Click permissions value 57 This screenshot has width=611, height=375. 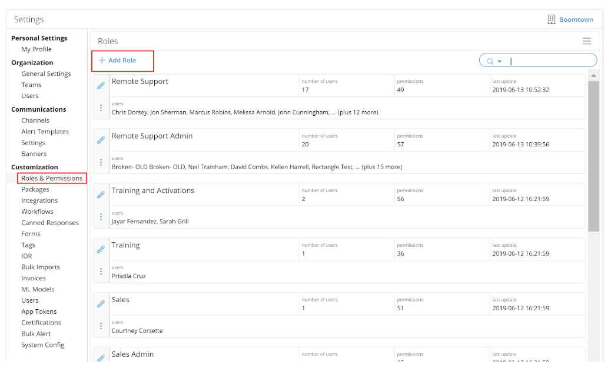pos(401,145)
